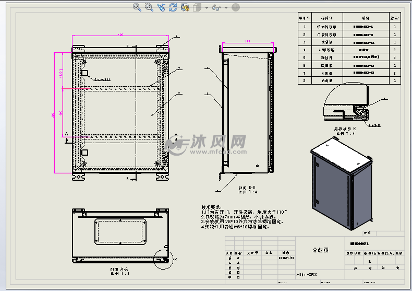Open the Hide/Show Items dropdown arrow

pyautogui.click(x=226, y=8)
